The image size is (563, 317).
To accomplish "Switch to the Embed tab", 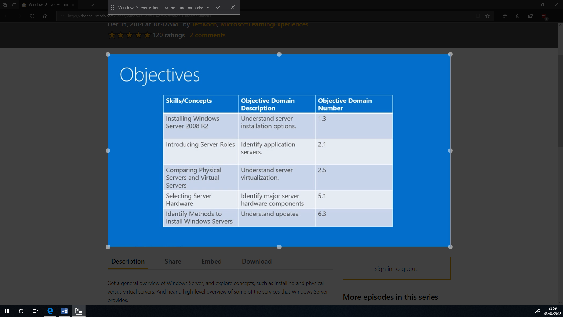I will [211, 261].
